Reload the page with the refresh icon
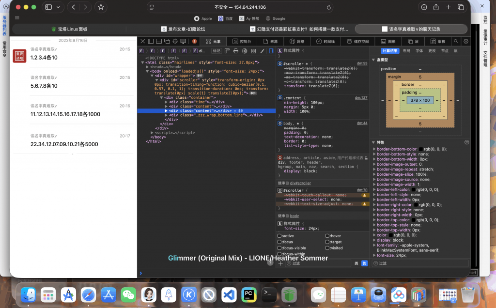This screenshot has height=308, width=496. pos(329,7)
